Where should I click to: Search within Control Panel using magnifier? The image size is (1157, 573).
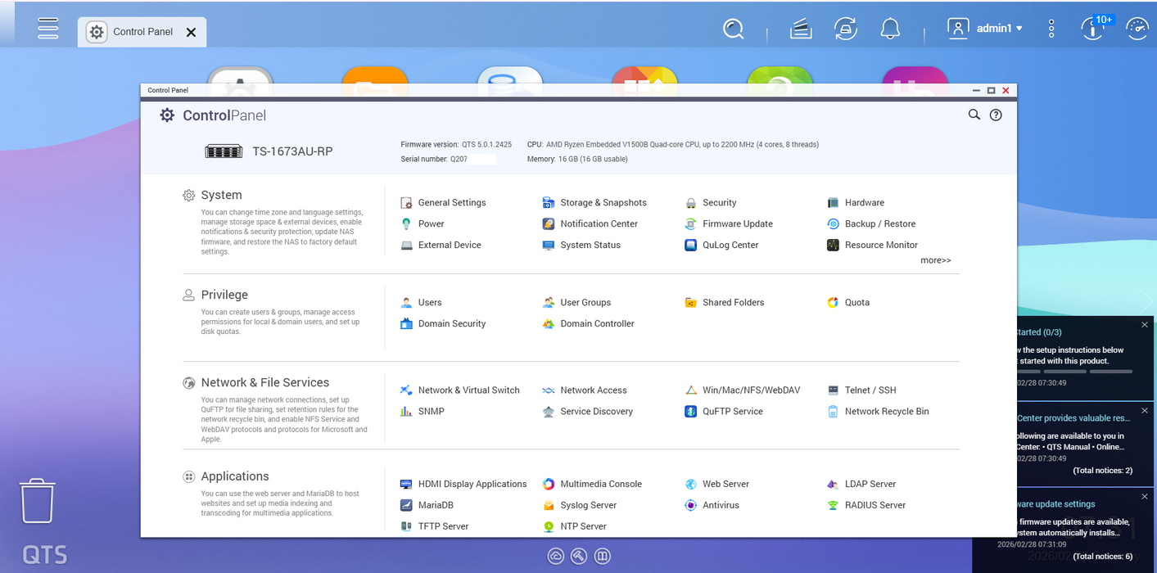[x=974, y=115]
